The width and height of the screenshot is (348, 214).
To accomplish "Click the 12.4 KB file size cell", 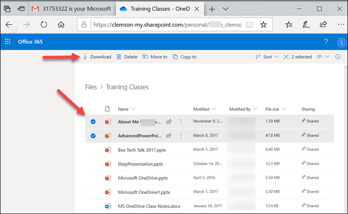I will click(272, 206).
